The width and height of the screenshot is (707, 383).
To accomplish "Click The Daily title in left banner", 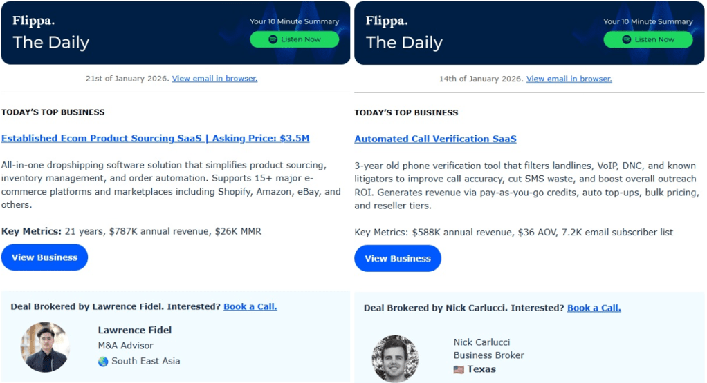I will coord(51,42).
